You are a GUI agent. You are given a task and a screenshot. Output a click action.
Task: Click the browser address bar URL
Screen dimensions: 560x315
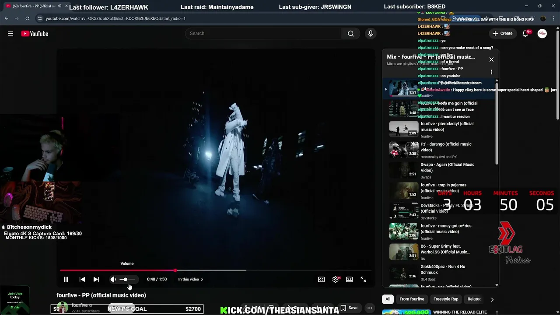pyautogui.click(x=115, y=18)
